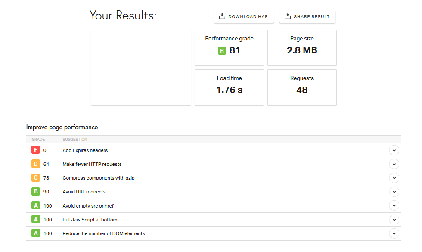
Task: Click the share icon on SHARE RESULT
Action: coord(287,16)
